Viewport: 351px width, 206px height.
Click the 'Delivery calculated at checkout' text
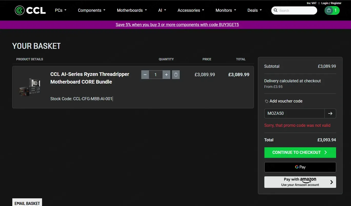[x=292, y=81]
